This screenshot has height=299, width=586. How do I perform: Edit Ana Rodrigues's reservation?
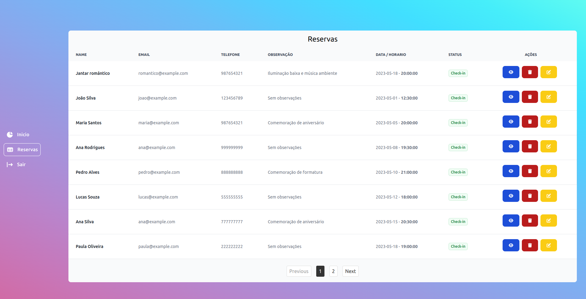click(x=549, y=146)
